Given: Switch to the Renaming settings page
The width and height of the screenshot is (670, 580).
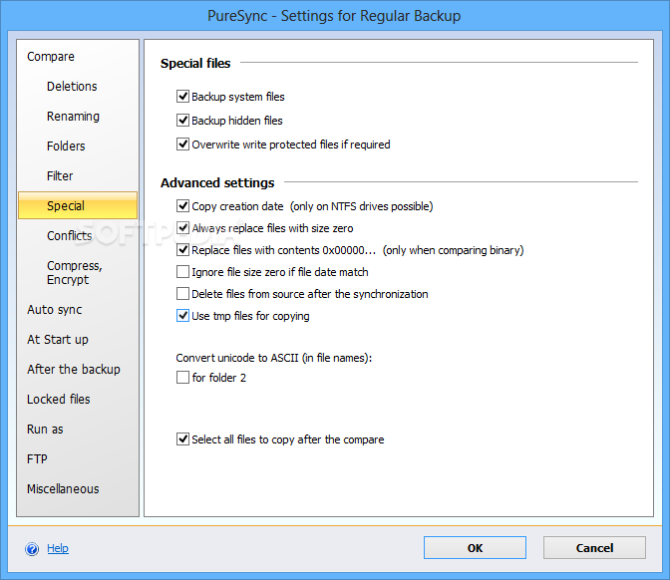Looking at the screenshot, I should pyautogui.click(x=73, y=117).
